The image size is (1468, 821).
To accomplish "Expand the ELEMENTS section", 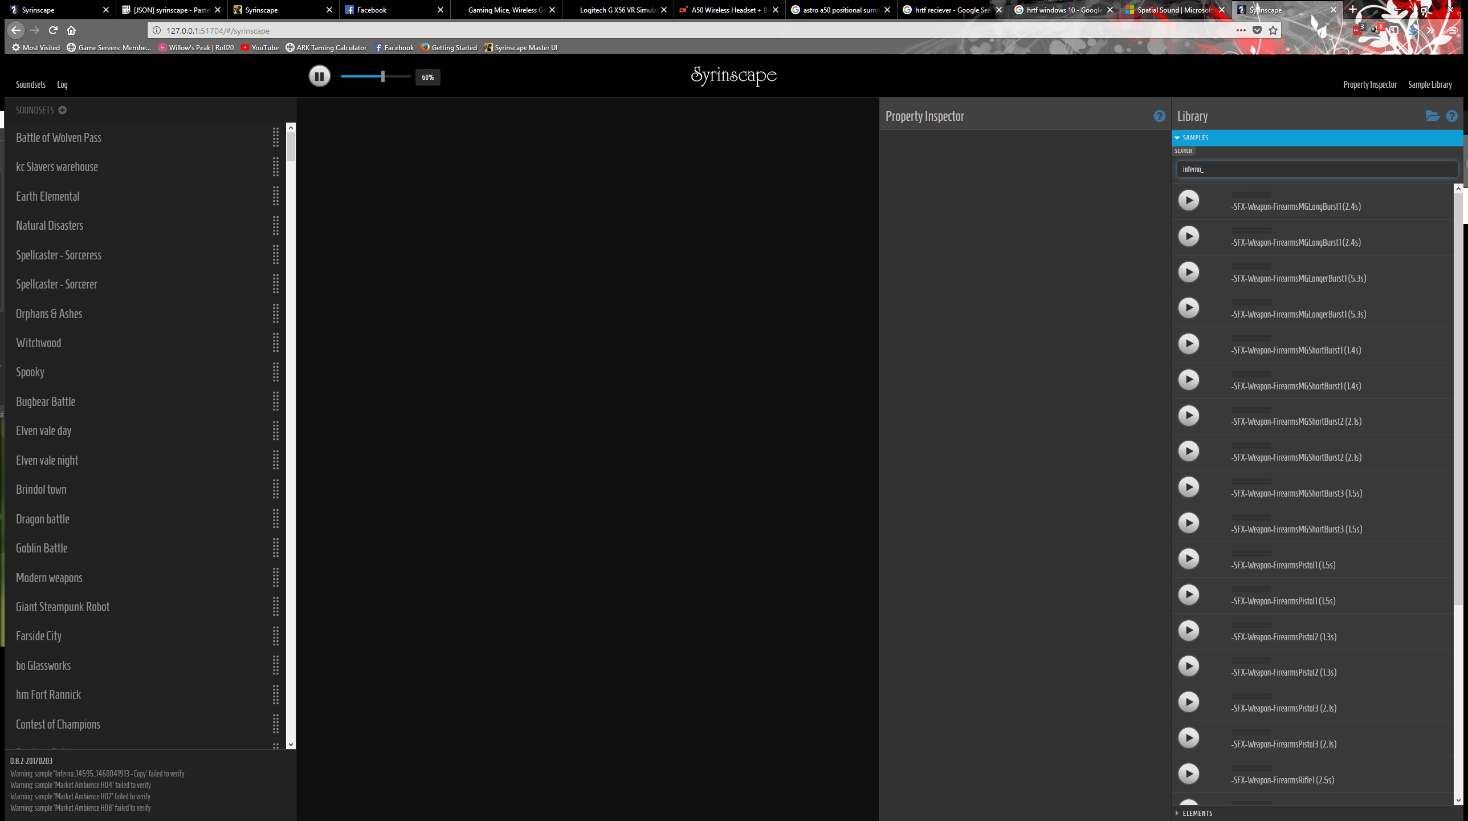I will pyautogui.click(x=1197, y=813).
